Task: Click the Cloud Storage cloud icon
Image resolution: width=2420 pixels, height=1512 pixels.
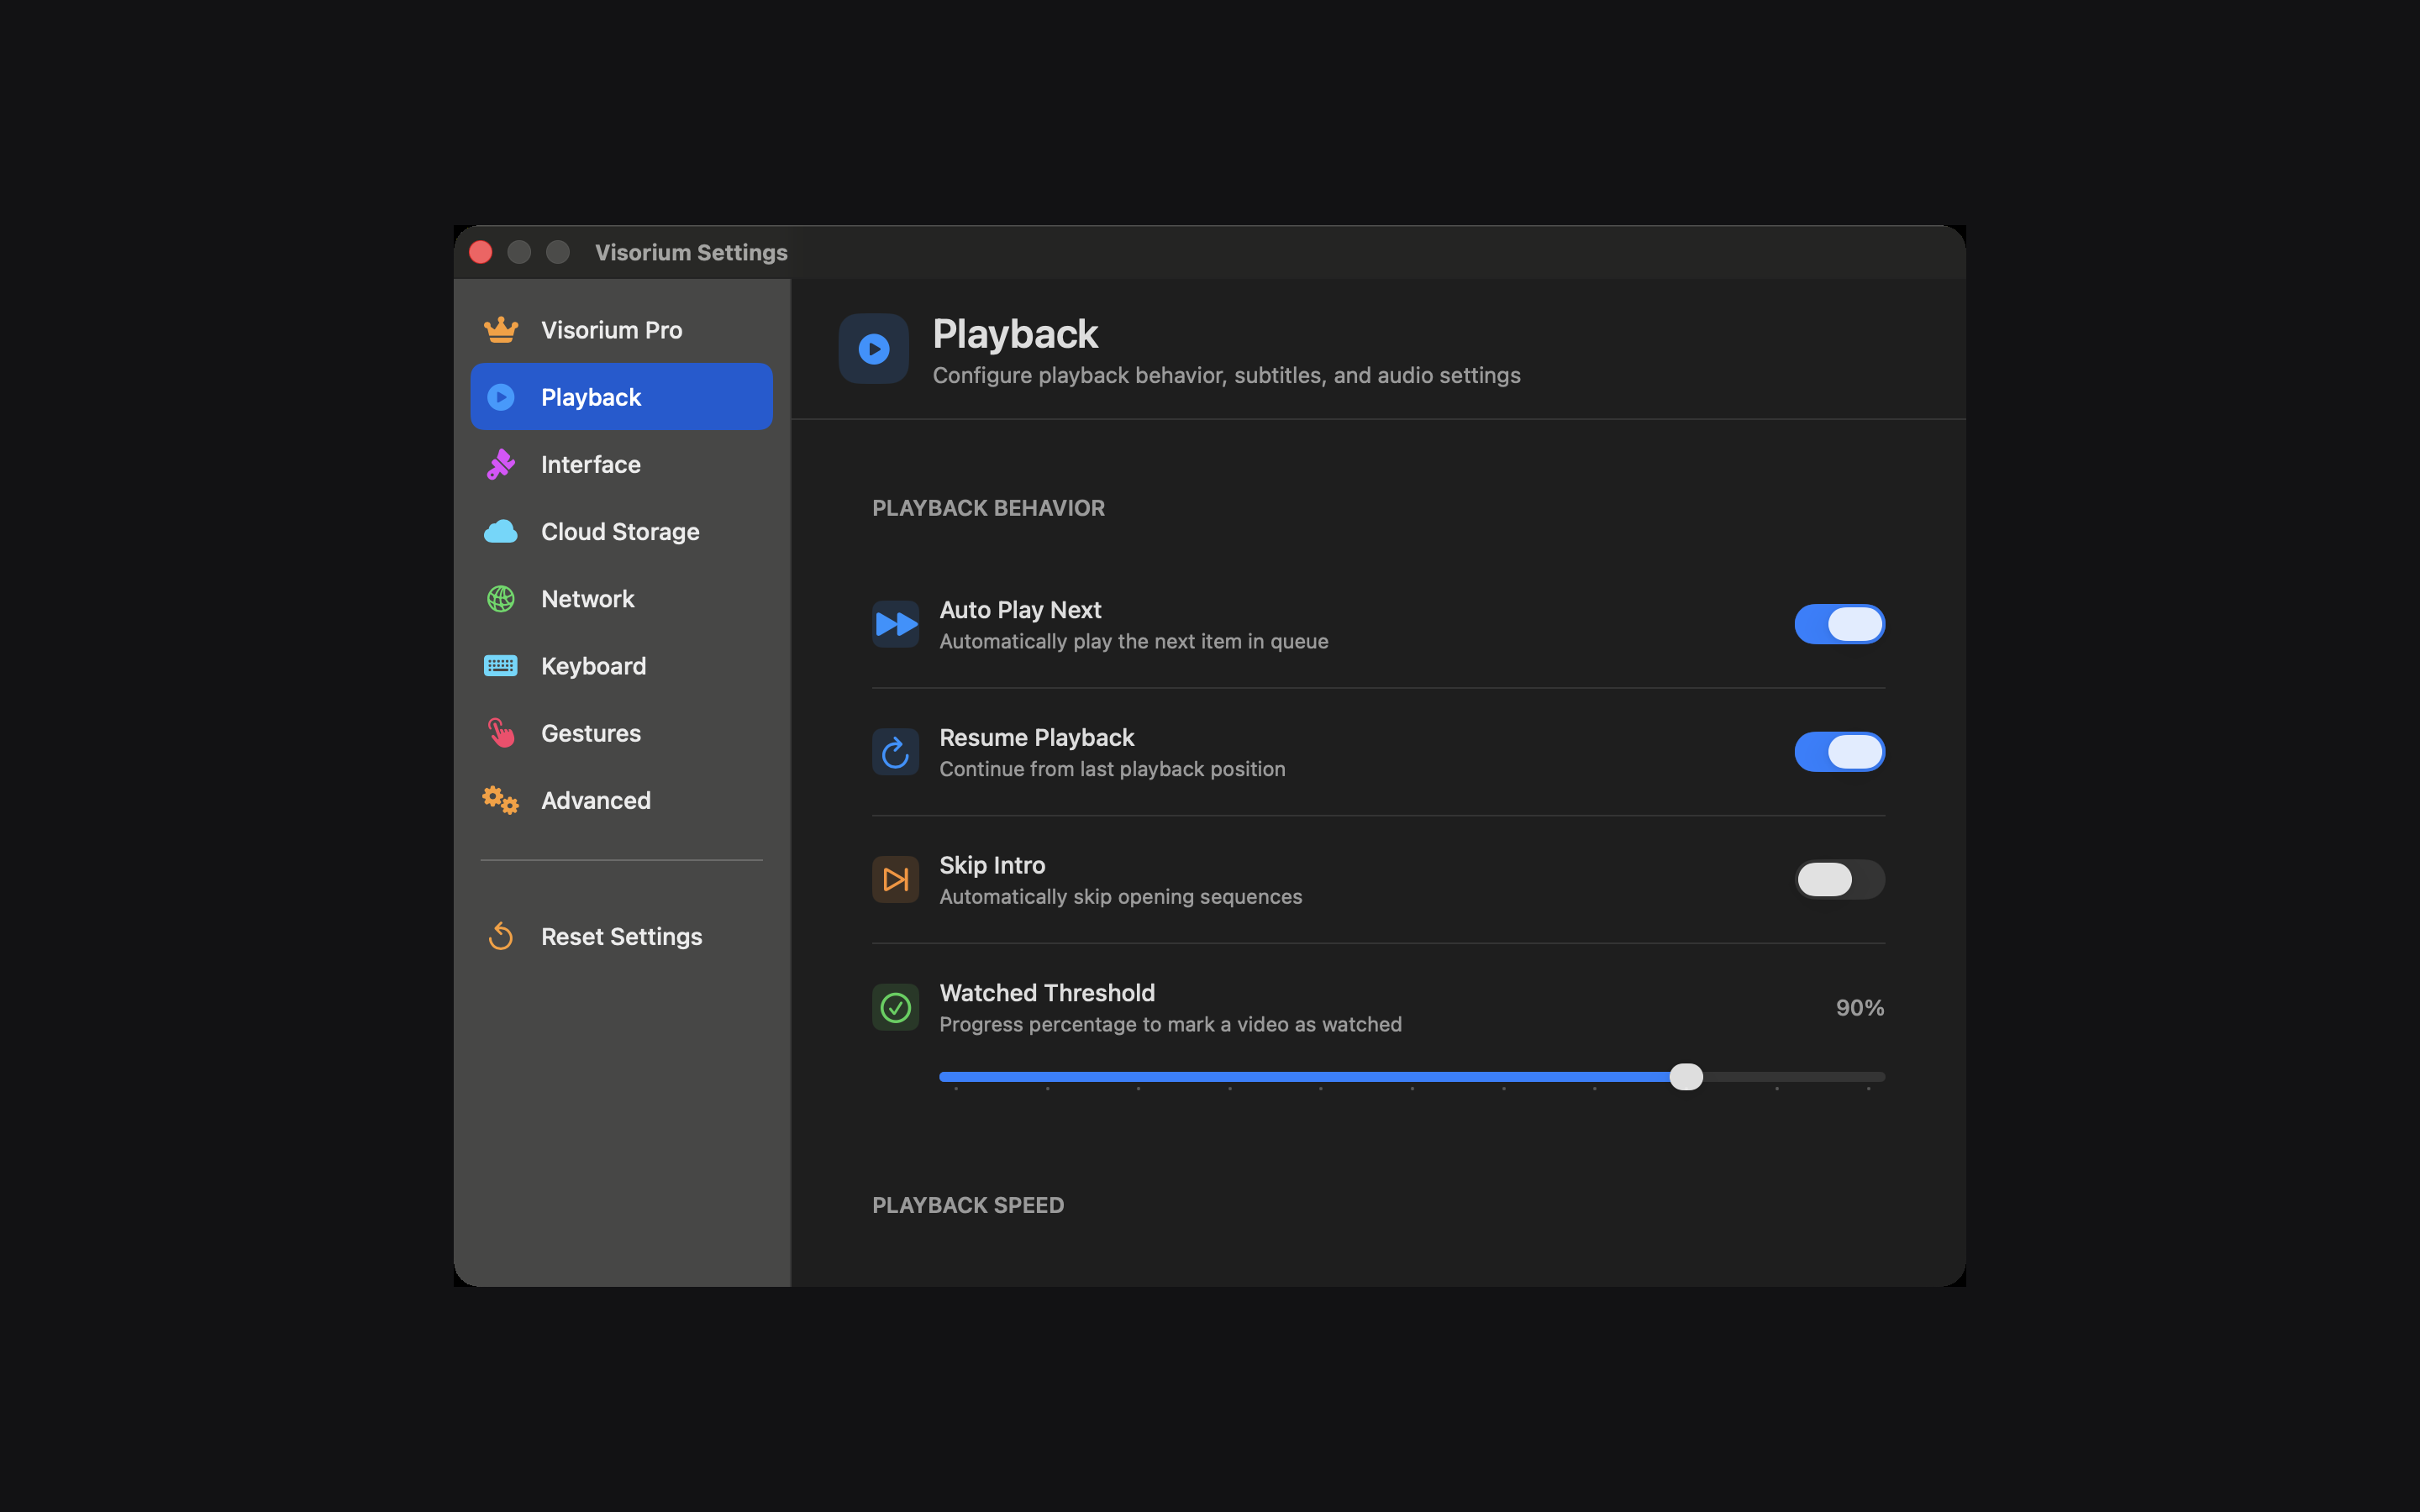Action: coord(501,532)
